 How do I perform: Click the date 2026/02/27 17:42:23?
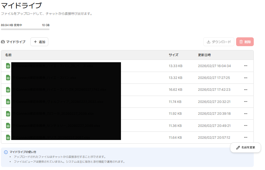[214, 90]
